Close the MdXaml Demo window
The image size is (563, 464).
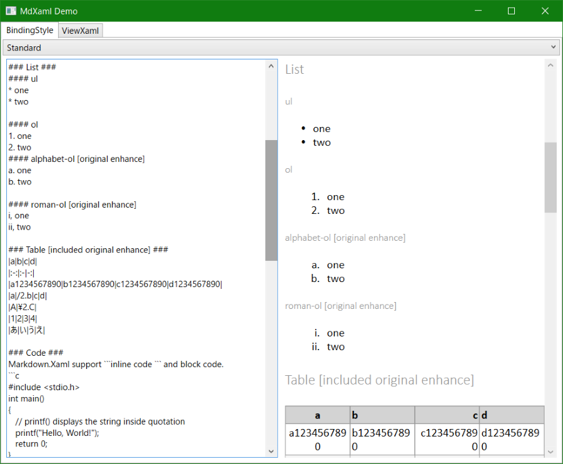pos(545,11)
